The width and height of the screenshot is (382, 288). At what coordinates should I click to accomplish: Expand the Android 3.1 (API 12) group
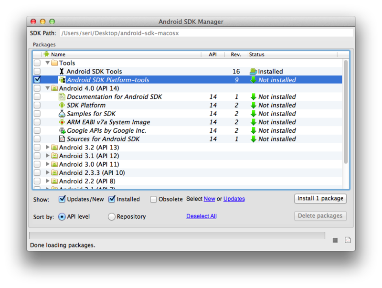(x=48, y=155)
